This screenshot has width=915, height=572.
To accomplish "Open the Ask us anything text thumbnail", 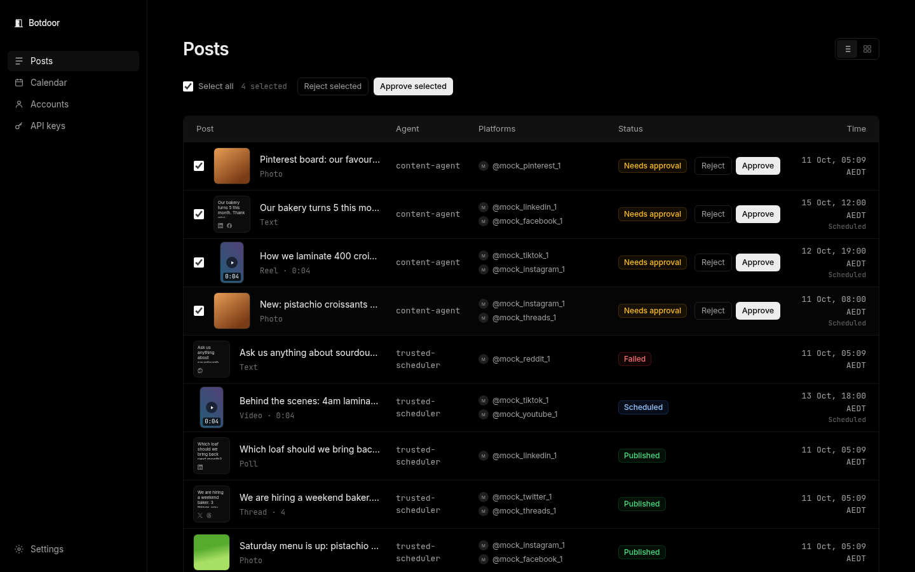I will tap(212, 359).
